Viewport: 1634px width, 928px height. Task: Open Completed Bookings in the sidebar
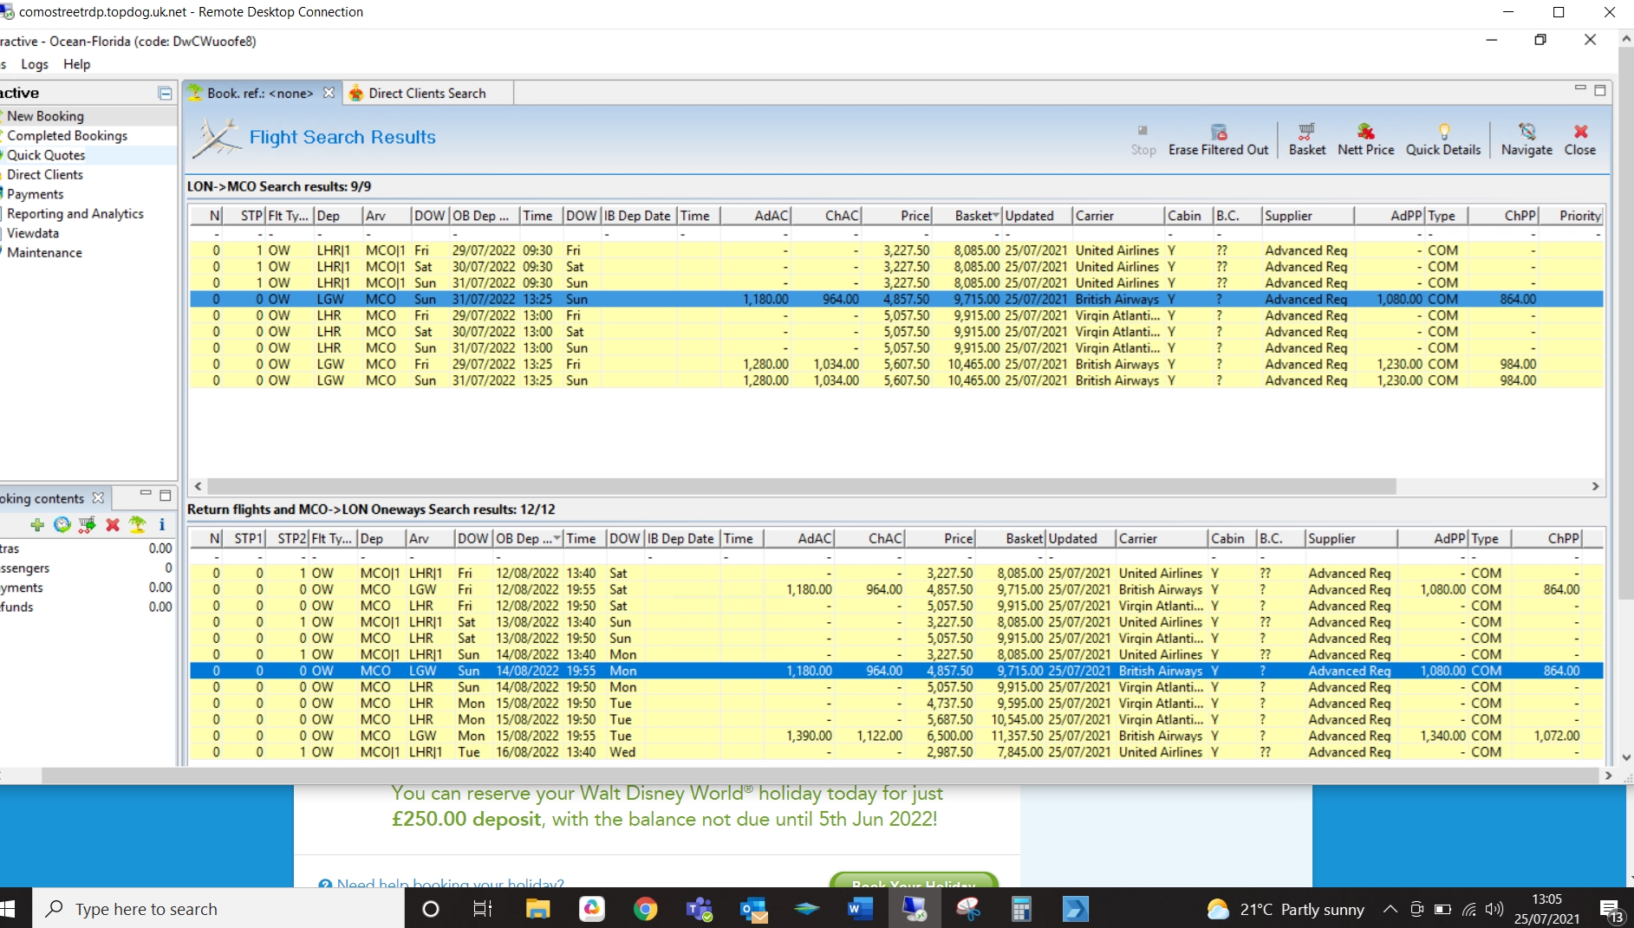tap(68, 136)
